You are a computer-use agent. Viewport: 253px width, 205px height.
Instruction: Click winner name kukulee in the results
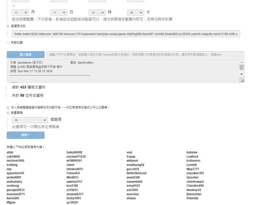click(x=192, y=152)
